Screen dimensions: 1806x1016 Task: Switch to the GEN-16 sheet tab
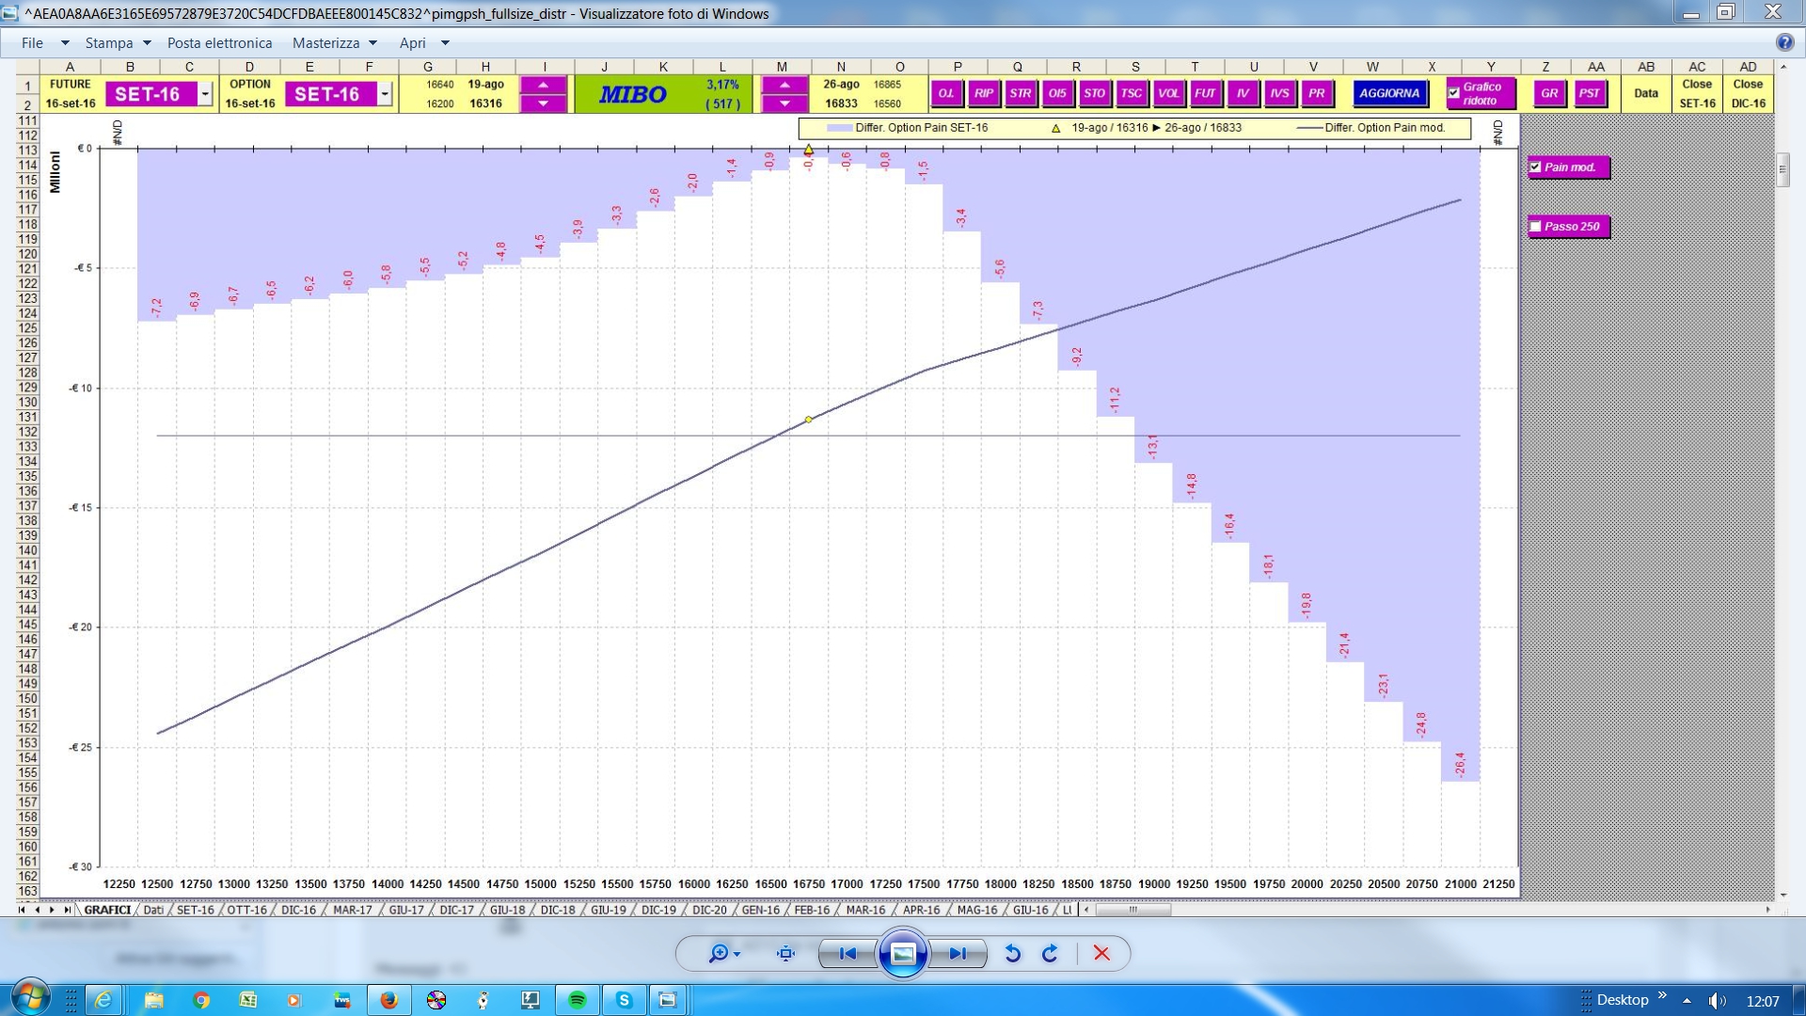click(x=760, y=910)
